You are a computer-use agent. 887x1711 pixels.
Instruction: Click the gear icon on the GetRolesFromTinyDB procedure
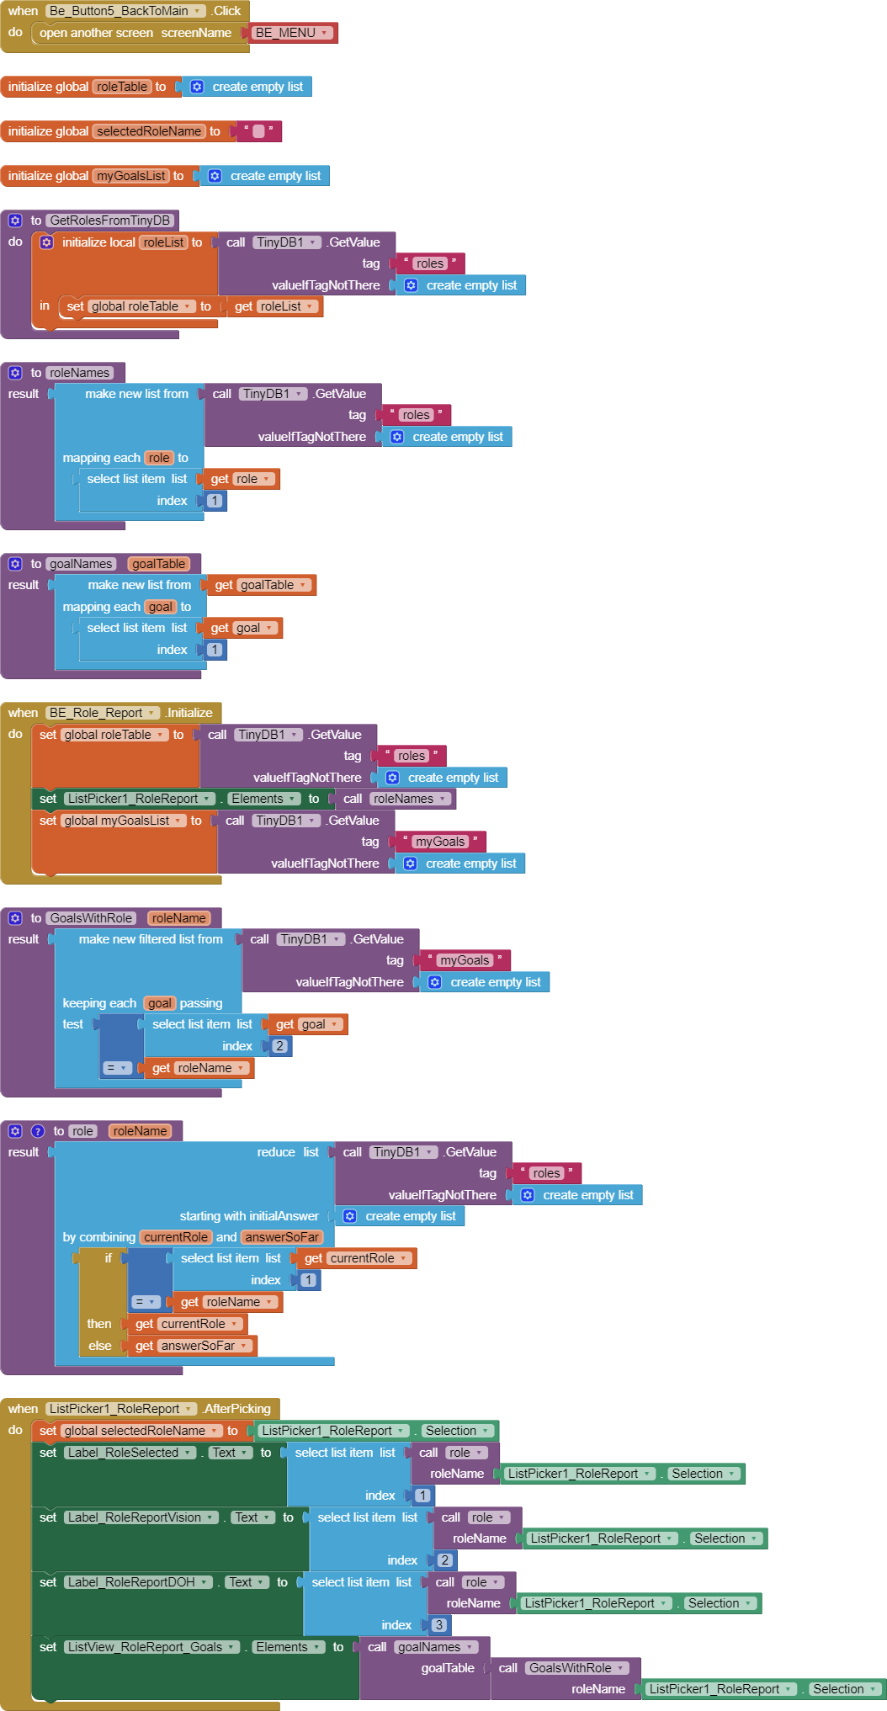tap(15, 221)
